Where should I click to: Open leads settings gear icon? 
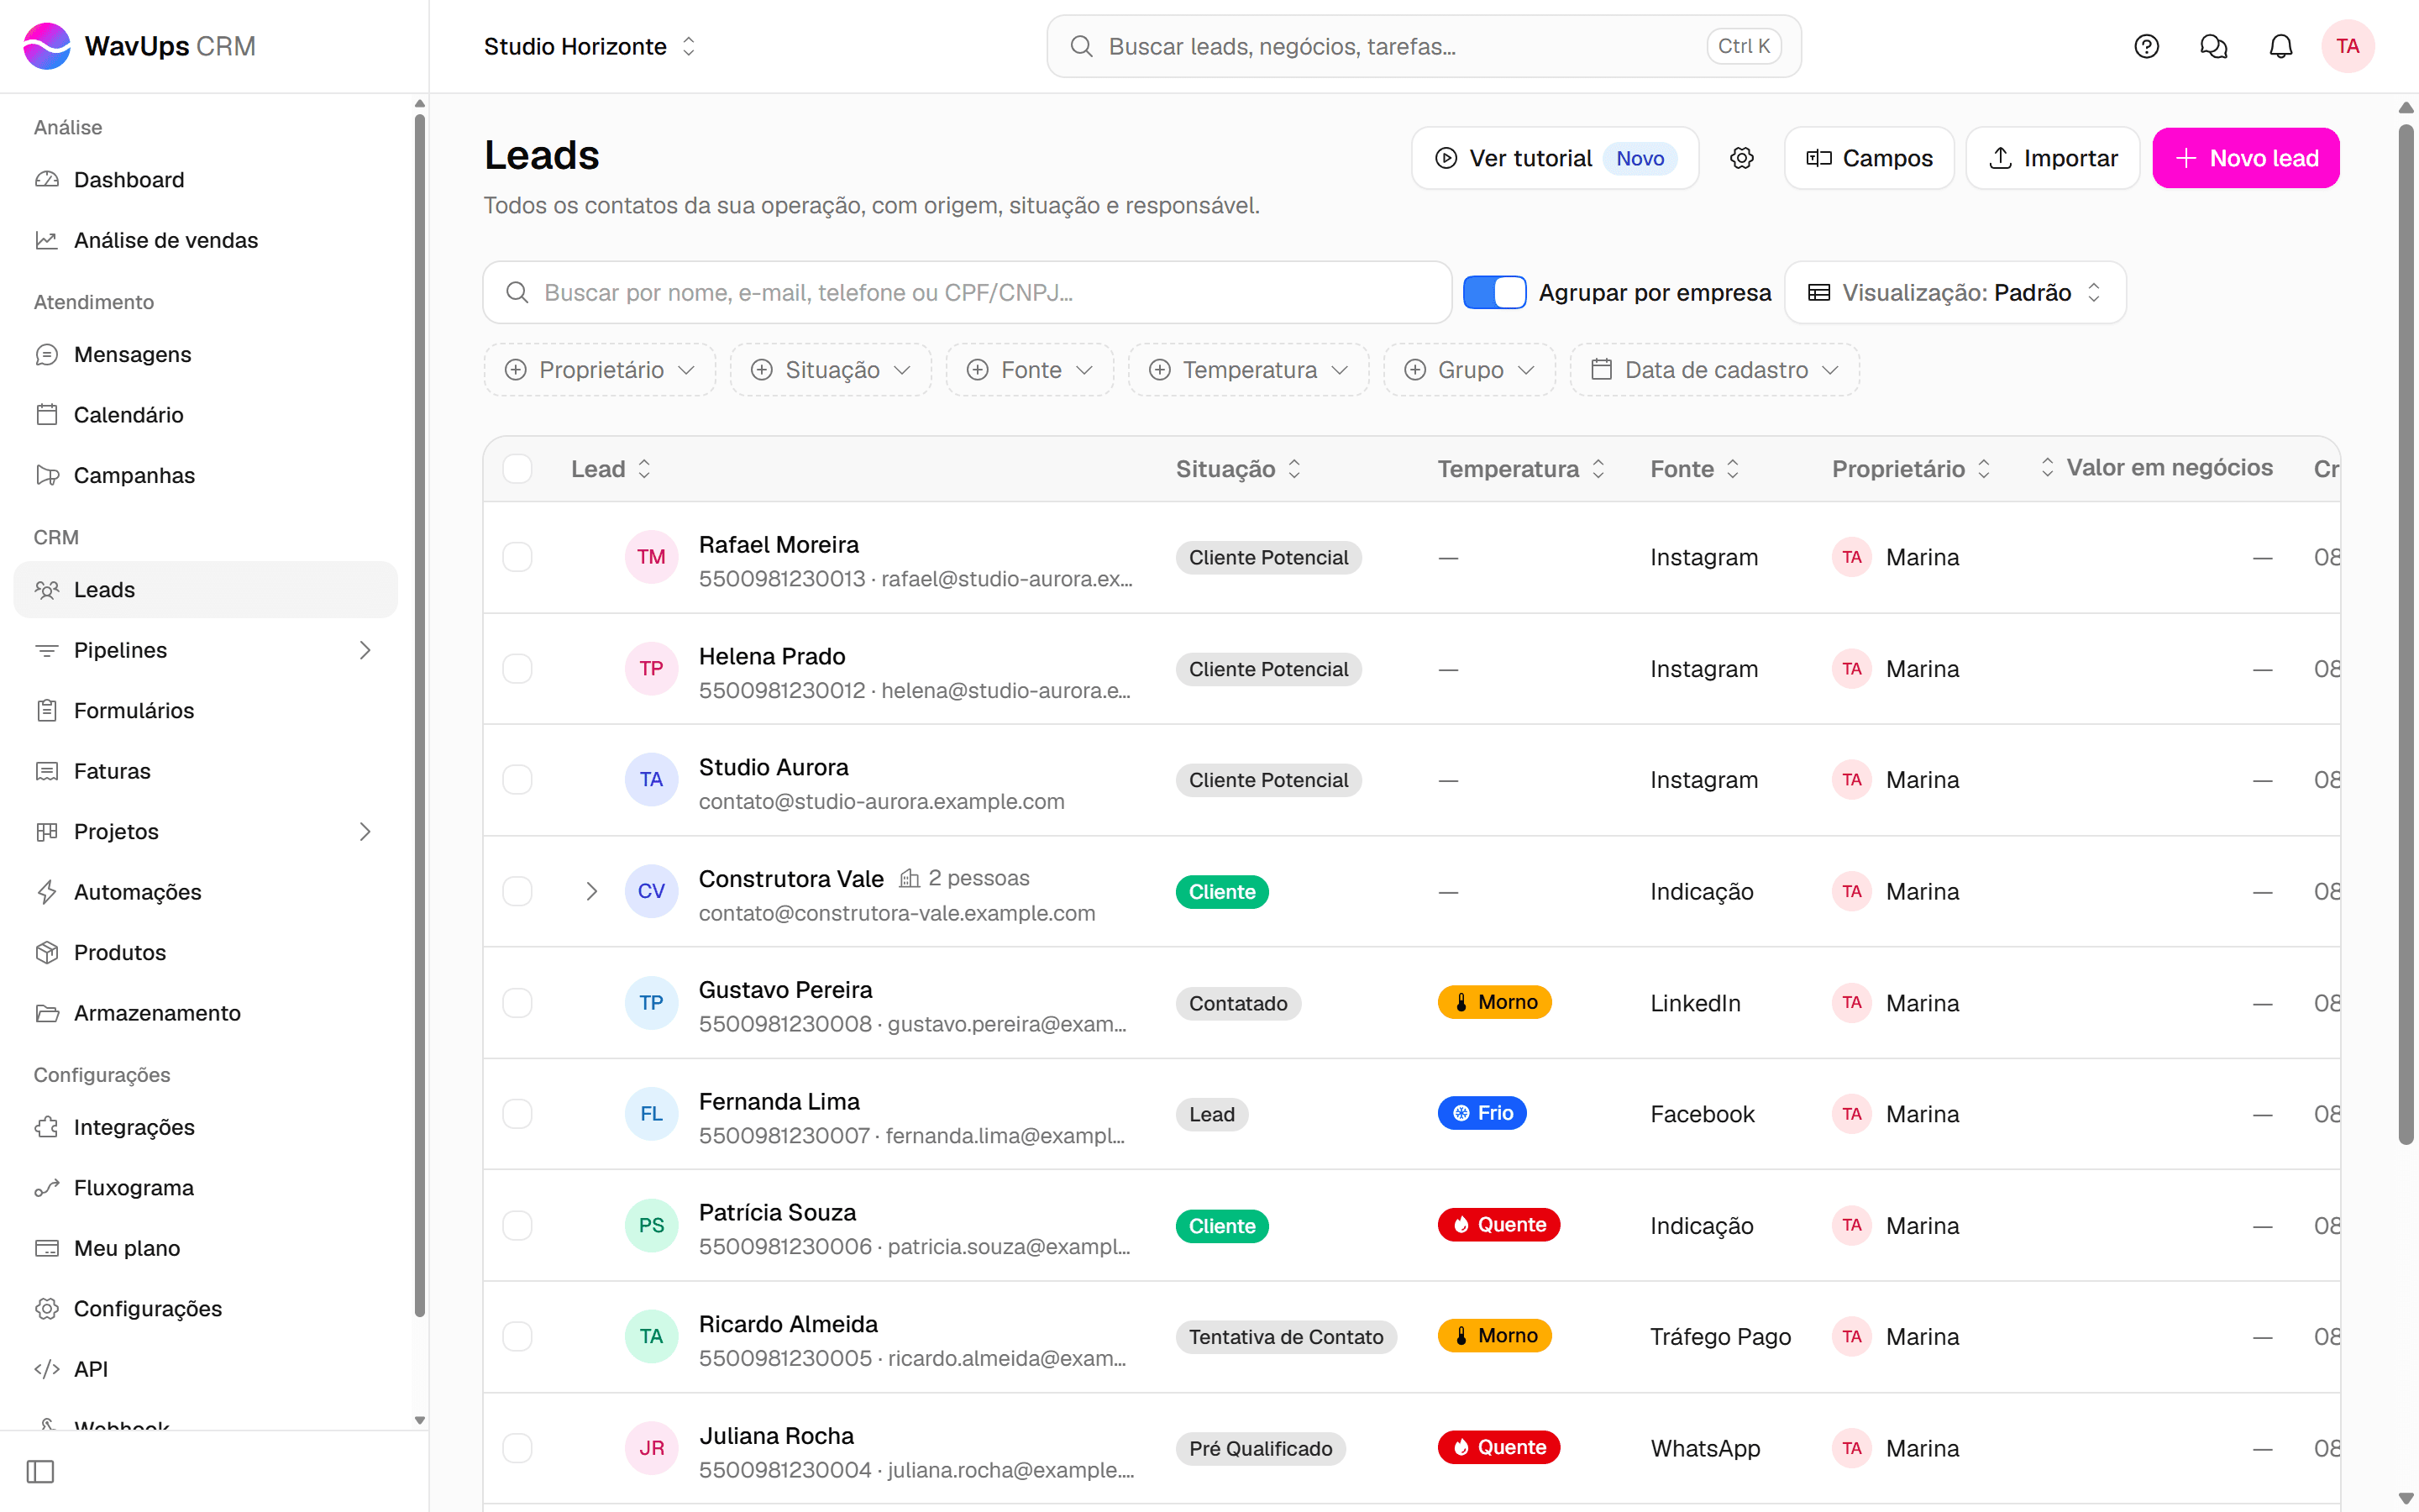(x=1741, y=158)
